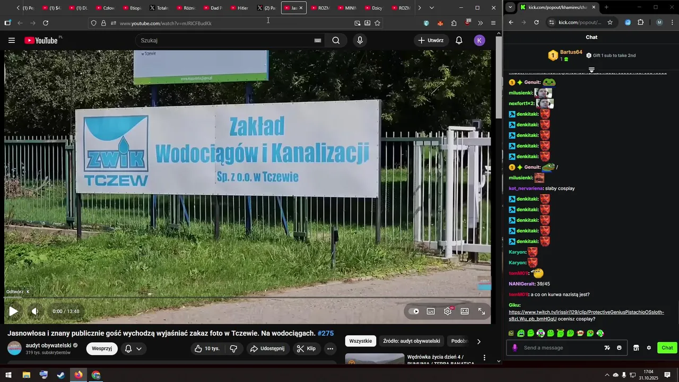679x382 pixels.
Task: Close the active Jasnowłosa tab
Action: click(x=301, y=8)
